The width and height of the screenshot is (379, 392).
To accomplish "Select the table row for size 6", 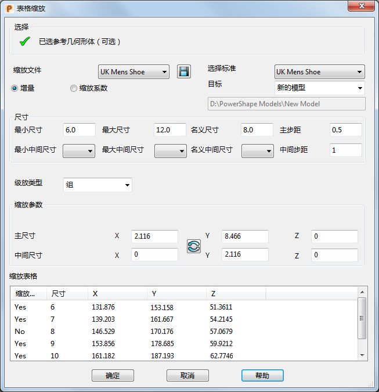I will point(183,307).
